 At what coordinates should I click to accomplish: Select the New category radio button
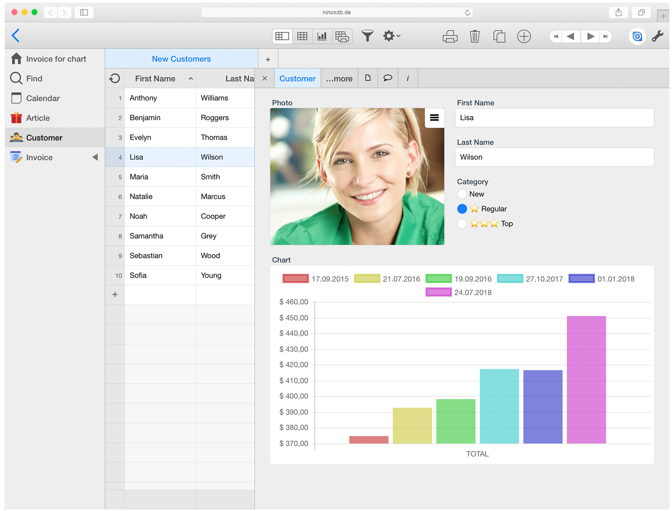[462, 194]
